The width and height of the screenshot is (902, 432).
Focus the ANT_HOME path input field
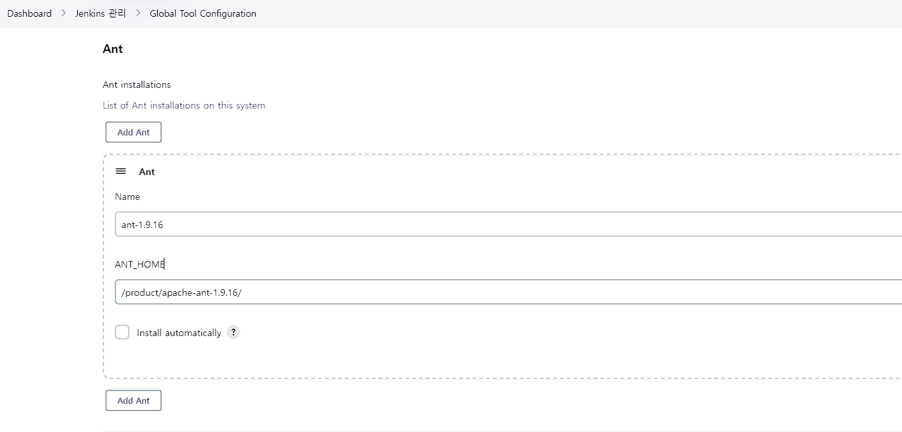pos(508,292)
